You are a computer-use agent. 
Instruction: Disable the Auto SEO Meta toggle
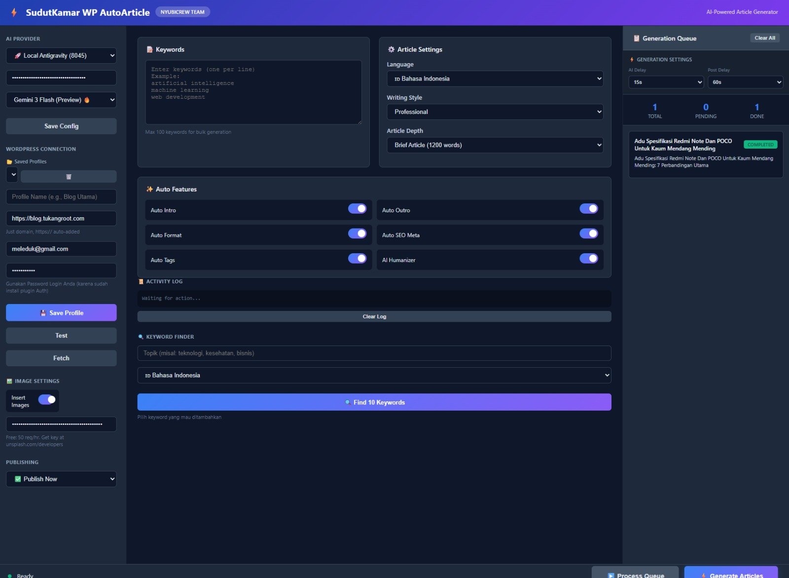(x=589, y=233)
